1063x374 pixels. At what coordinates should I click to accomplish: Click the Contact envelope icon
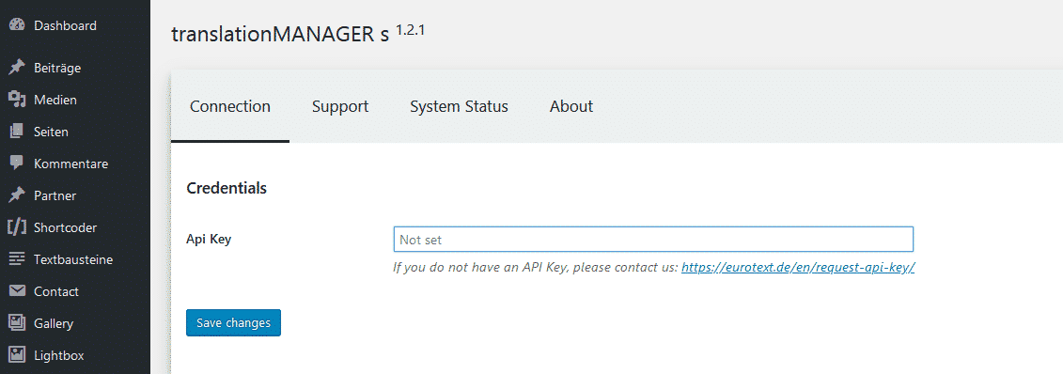click(x=16, y=291)
